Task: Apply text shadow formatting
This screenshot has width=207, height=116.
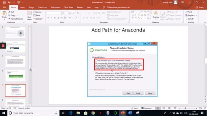Action: (x=58, y=18)
